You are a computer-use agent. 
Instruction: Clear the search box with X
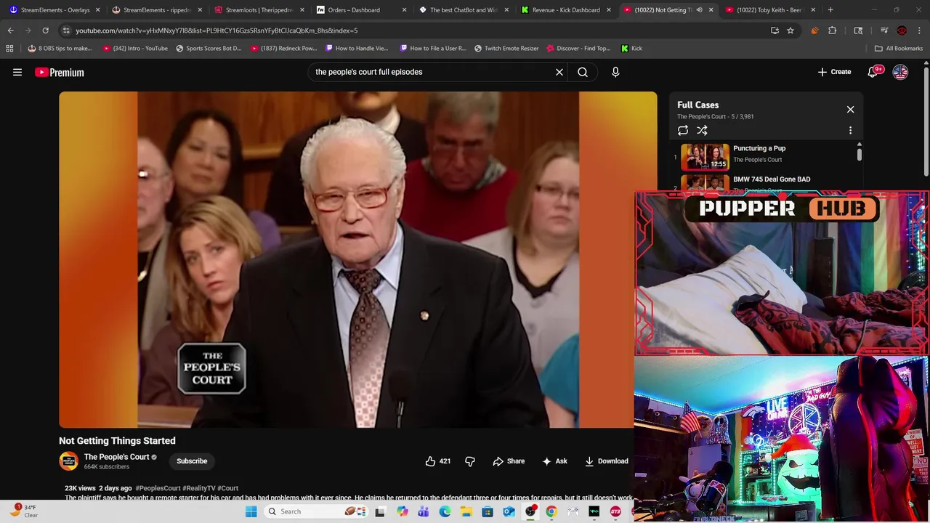[x=559, y=72]
